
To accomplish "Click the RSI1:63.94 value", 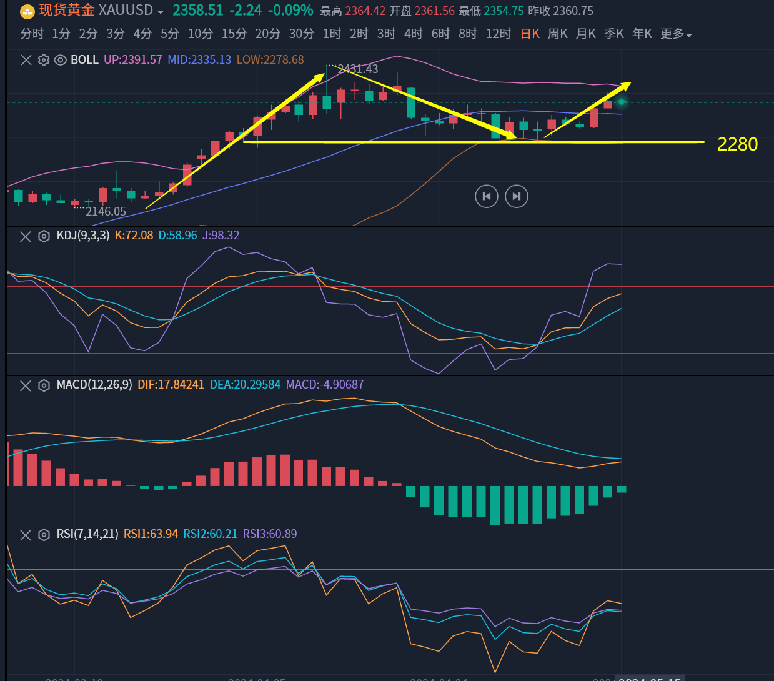I will click(151, 534).
